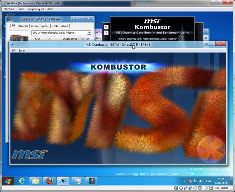Click the VirtualBox mouse integration status icon
This screenshot has width=235, height=192.
pos(206,188)
